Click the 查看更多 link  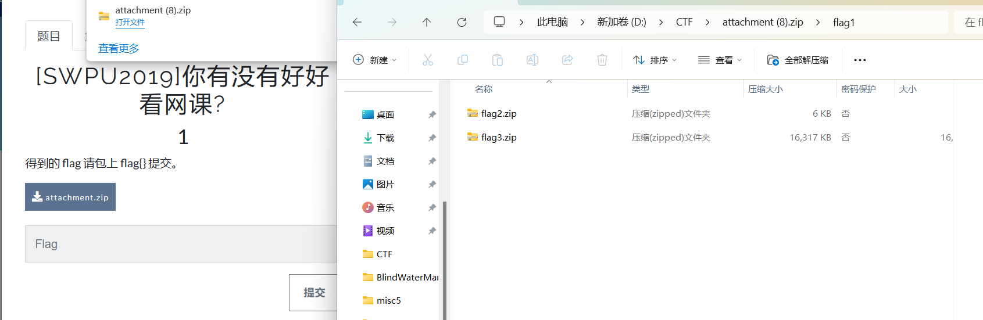119,48
